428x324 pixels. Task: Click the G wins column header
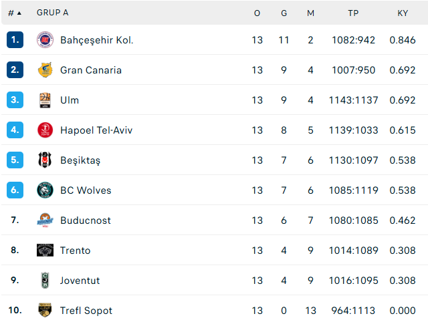click(x=284, y=13)
